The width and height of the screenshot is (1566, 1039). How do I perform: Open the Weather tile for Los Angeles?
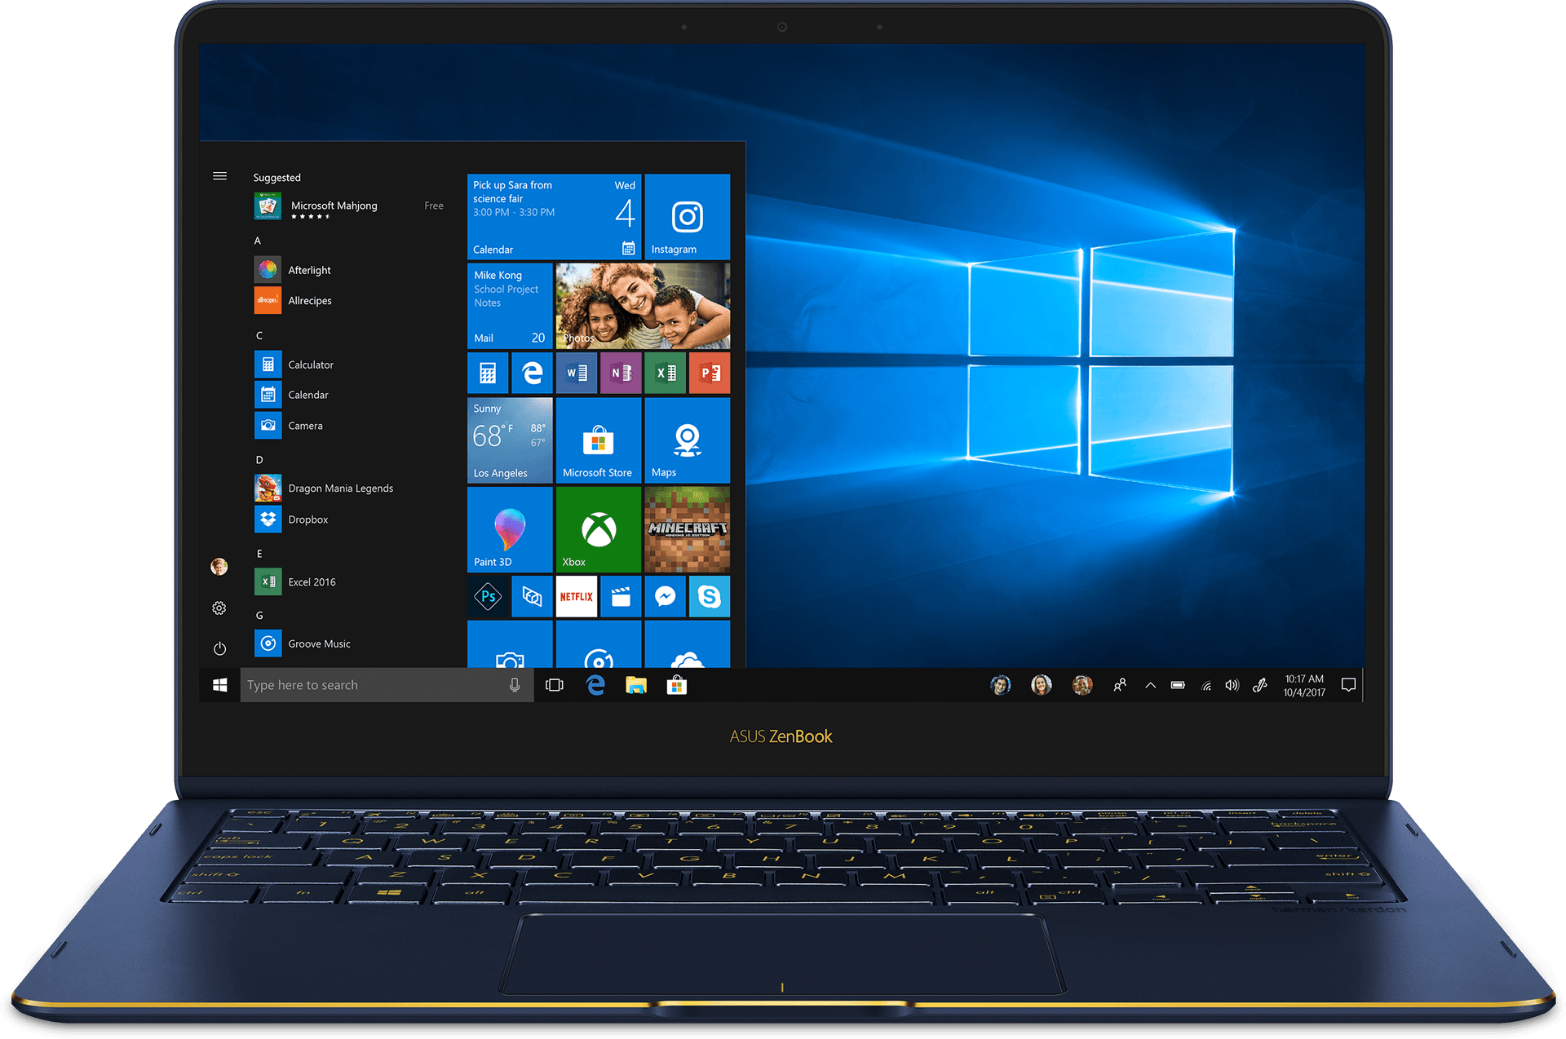click(510, 440)
